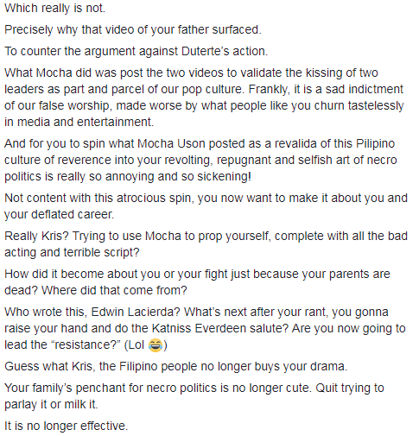Click the question 'Where did that come from?'

pyautogui.click(x=114, y=290)
